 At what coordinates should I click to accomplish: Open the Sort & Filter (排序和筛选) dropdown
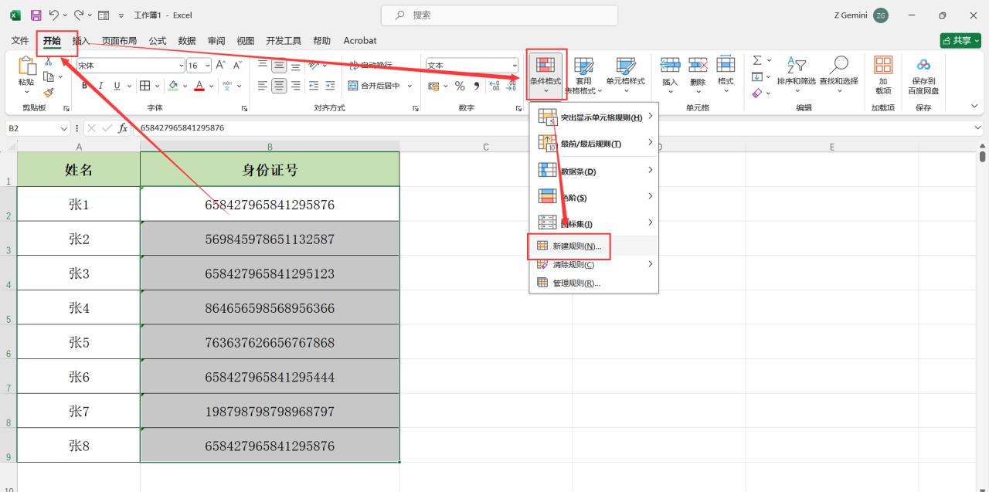796,75
